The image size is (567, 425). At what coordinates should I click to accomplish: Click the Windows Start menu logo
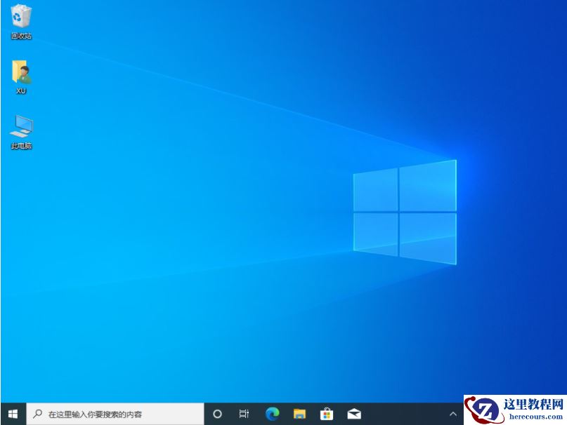click(11, 413)
